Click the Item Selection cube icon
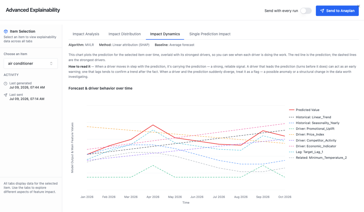The width and height of the screenshot is (364, 212). pyautogui.click(x=6, y=31)
